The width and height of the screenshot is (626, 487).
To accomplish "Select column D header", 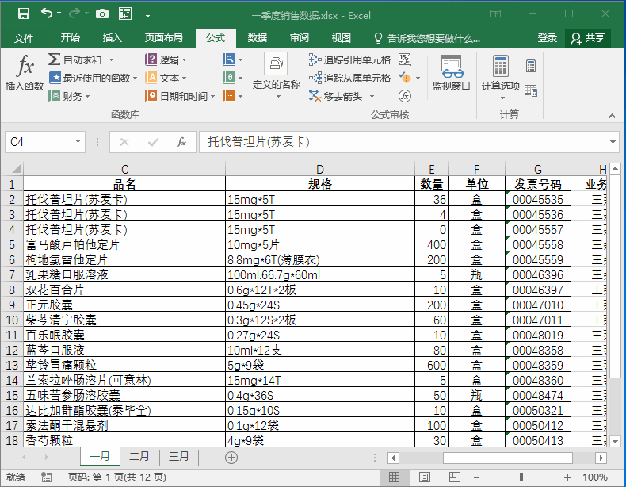I will tap(320, 169).
